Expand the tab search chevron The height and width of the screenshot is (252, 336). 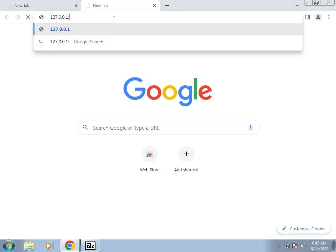(x=297, y=6)
